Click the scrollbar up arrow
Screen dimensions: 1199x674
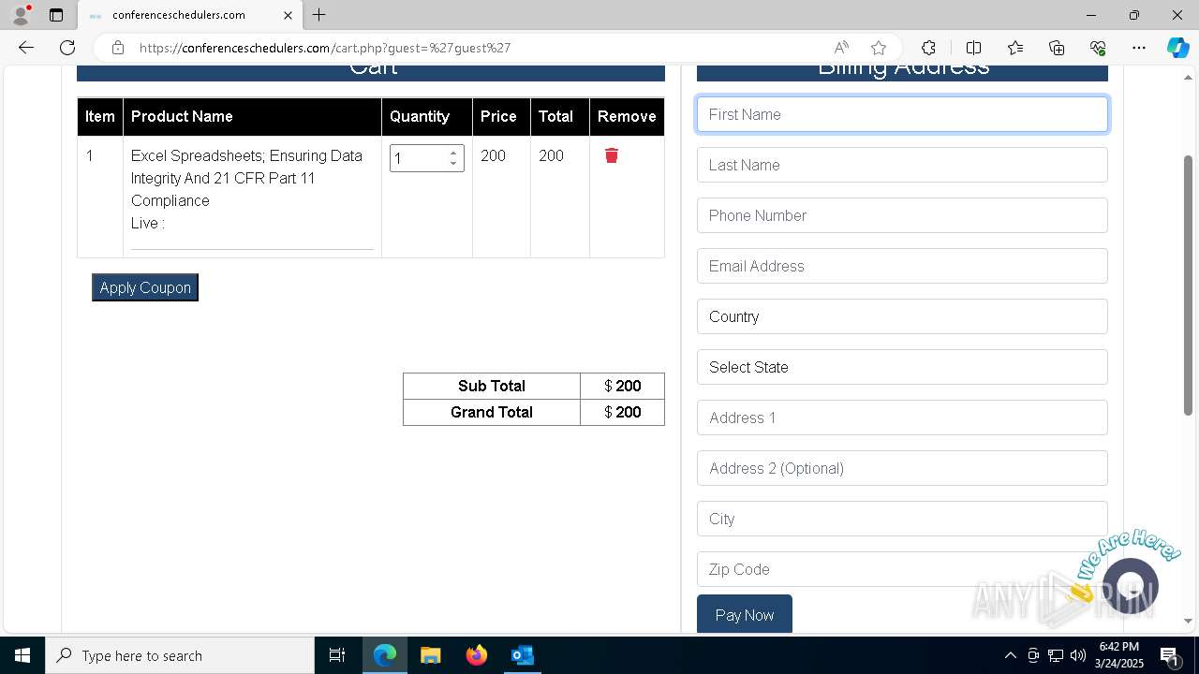click(1189, 78)
